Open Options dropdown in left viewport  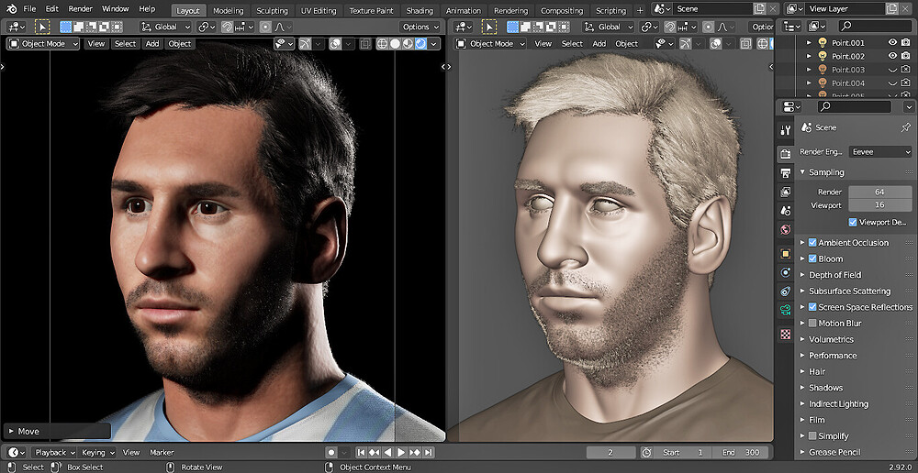(420, 27)
